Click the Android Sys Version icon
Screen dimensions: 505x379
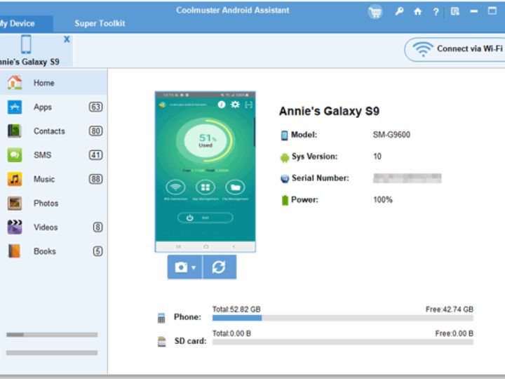click(x=285, y=158)
